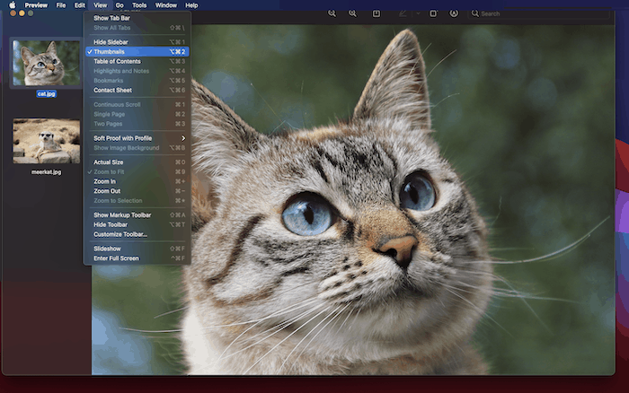Click the red close window button
629x393 pixels.
tap(13, 13)
